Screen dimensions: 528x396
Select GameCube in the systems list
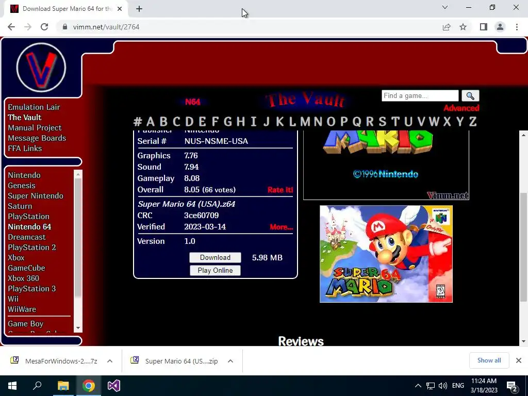click(27, 268)
